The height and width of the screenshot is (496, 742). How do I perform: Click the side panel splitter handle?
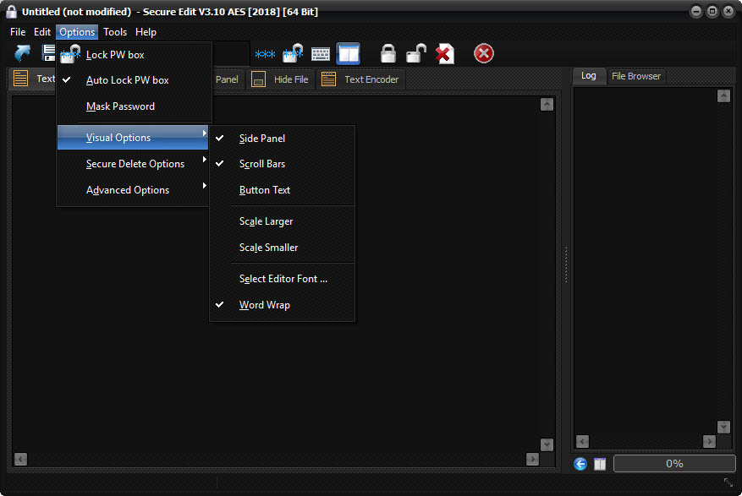(566, 264)
